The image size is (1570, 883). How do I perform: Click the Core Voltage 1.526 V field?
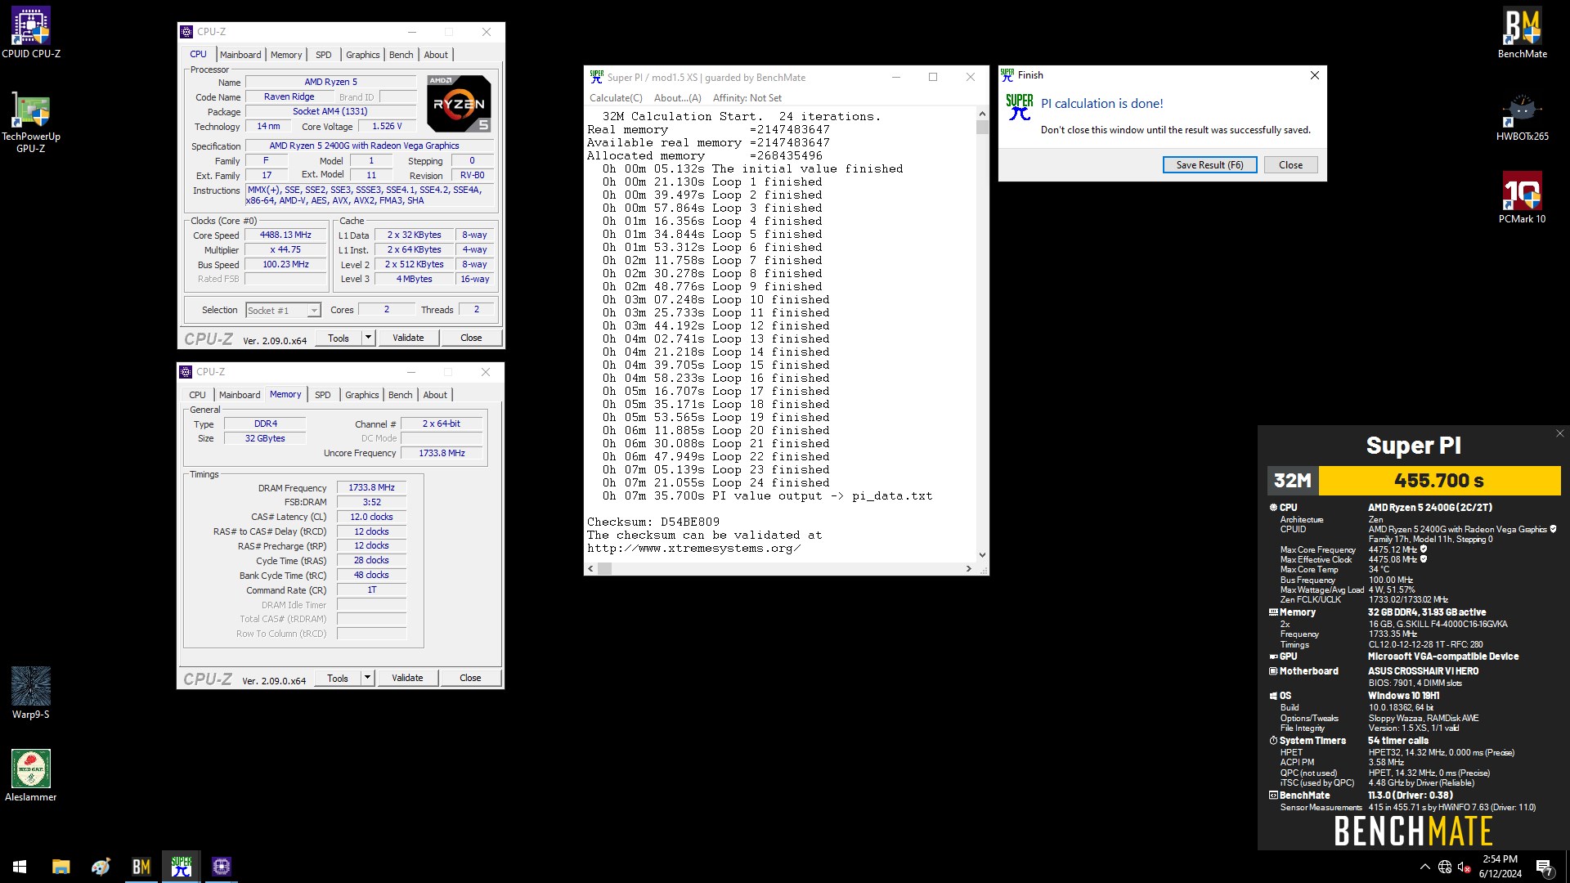click(x=387, y=127)
